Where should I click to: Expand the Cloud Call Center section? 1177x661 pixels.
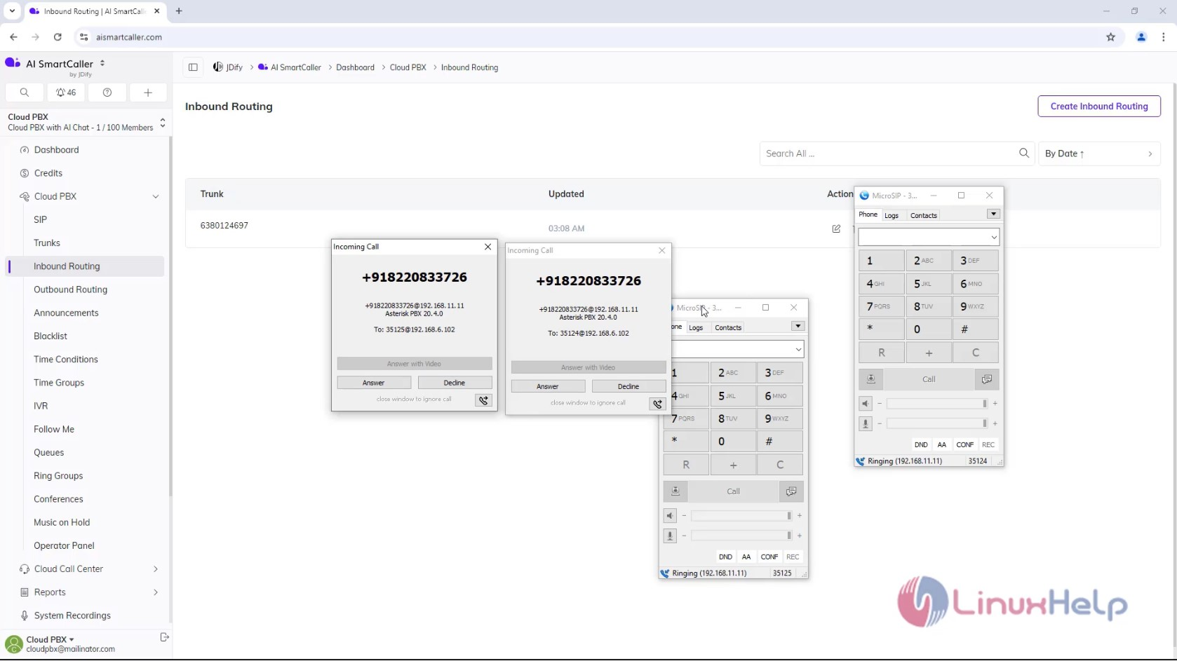click(x=156, y=569)
